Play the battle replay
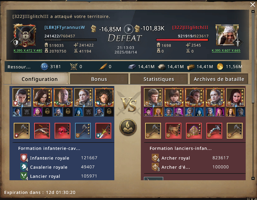This screenshot has height=200, width=257. coord(129,29)
